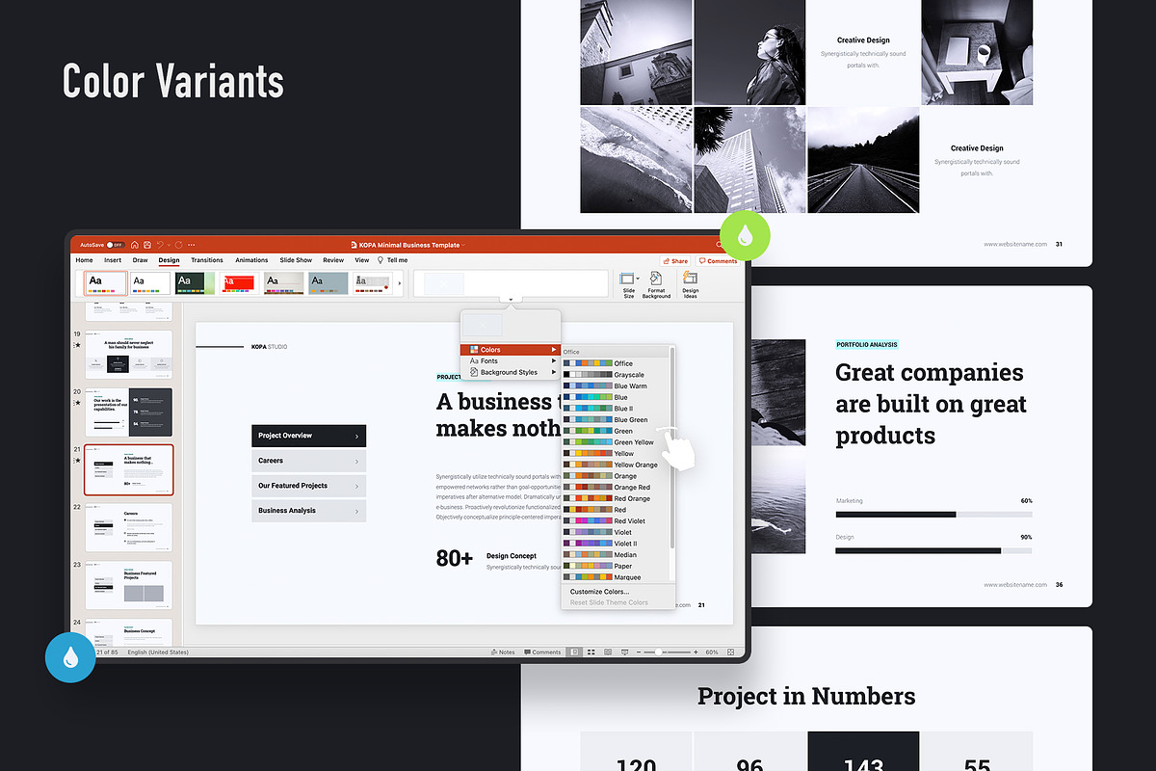Screen dimensions: 1156x771
Task: Open the Home tab
Action: coord(85,260)
